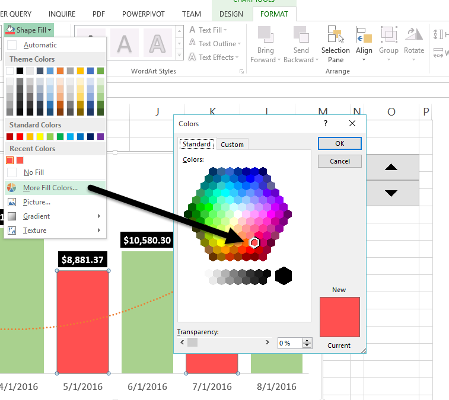
Task: Pick the large black hexagon color
Action: tap(284, 275)
